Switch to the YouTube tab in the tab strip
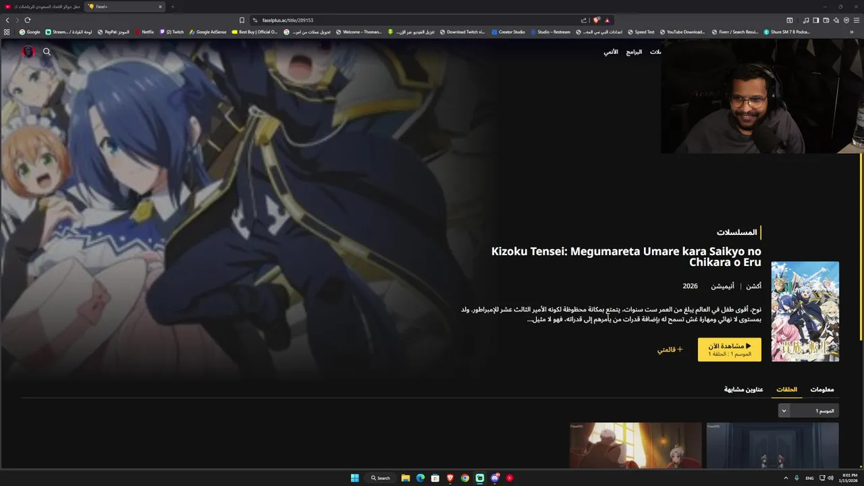This screenshot has width=864, height=486. pos(43,7)
